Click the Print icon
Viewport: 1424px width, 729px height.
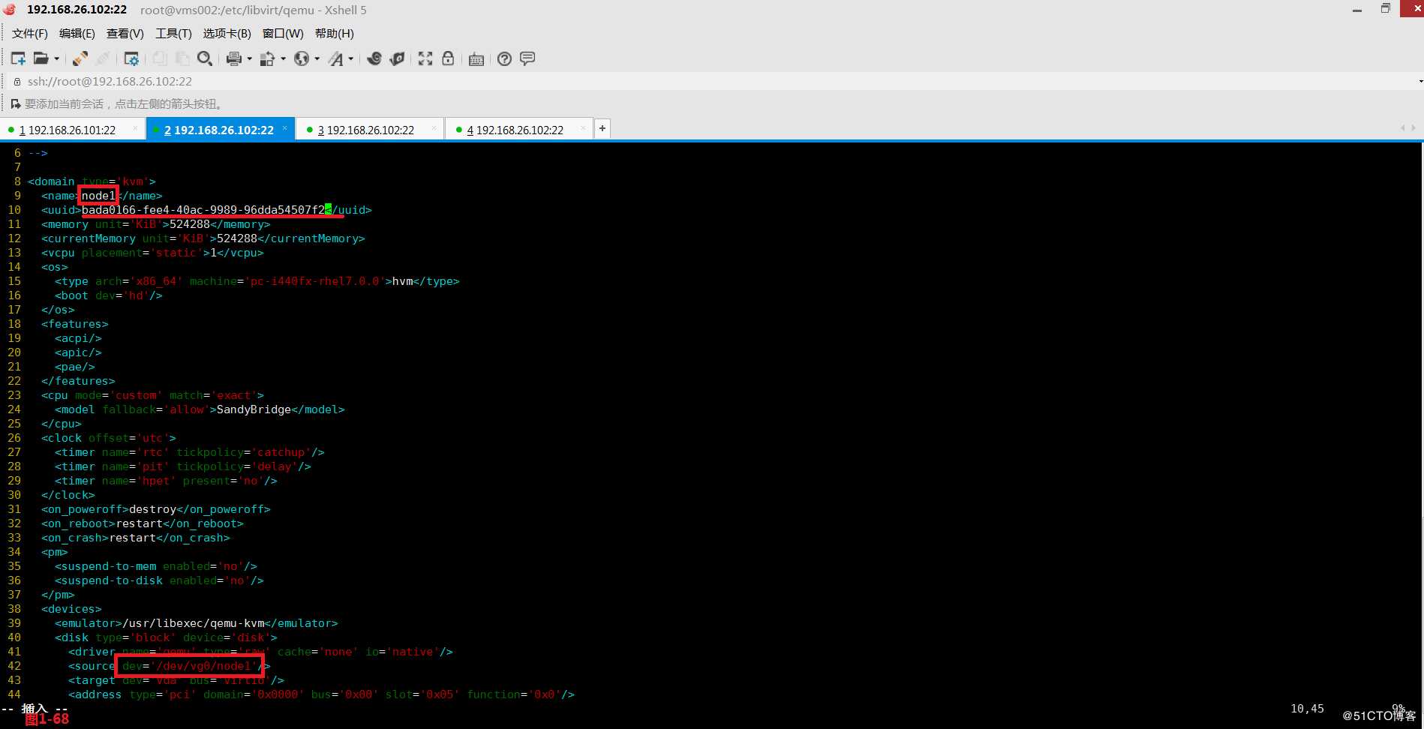[234, 58]
